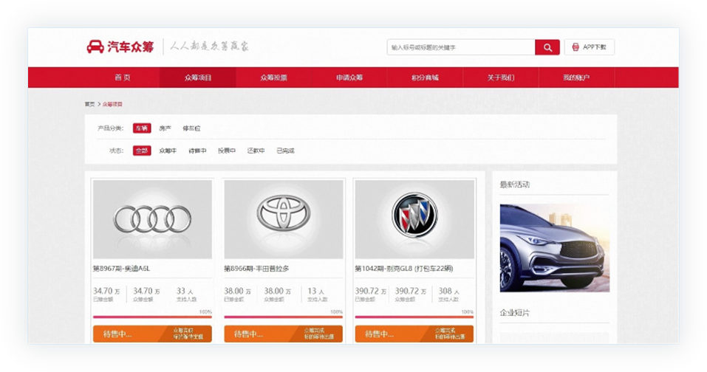Select the 房产 product category filter
The width and height of the screenshot is (707, 372).
coord(165,128)
